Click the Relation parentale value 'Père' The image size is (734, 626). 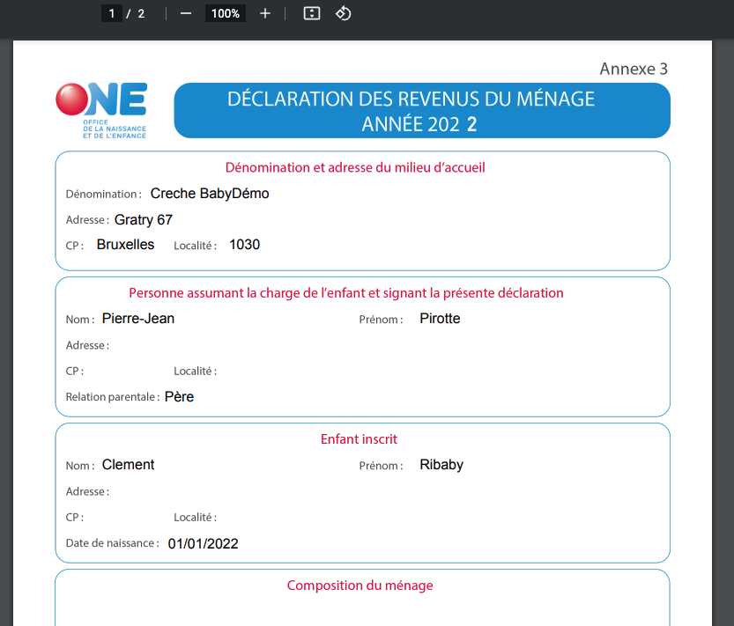coord(179,397)
